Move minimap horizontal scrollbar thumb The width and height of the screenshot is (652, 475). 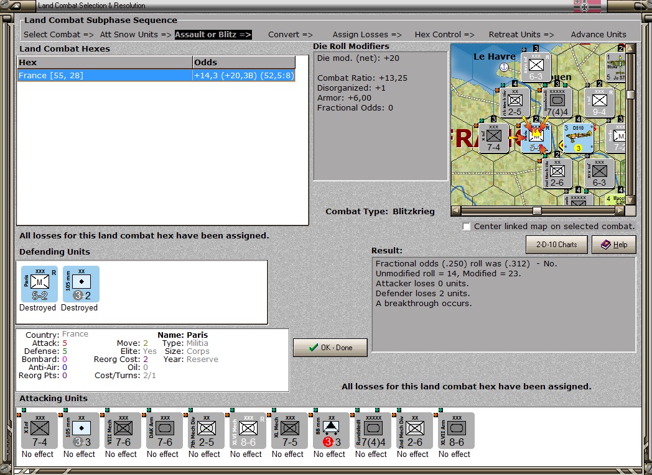tap(538, 210)
